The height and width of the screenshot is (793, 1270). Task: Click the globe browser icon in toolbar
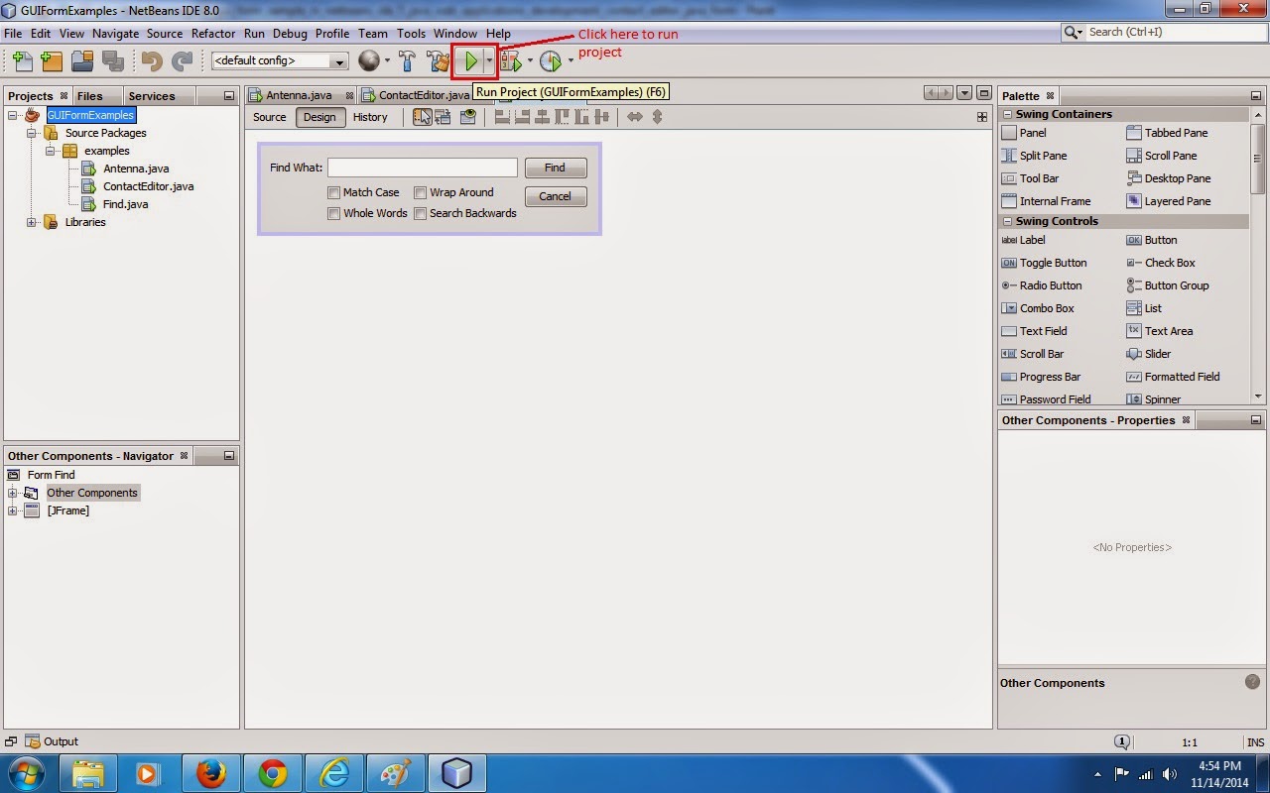click(x=369, y=61)
